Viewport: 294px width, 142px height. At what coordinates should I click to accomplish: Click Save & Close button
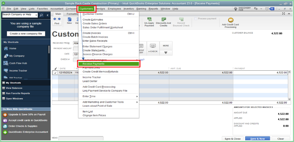pos(232,139)
